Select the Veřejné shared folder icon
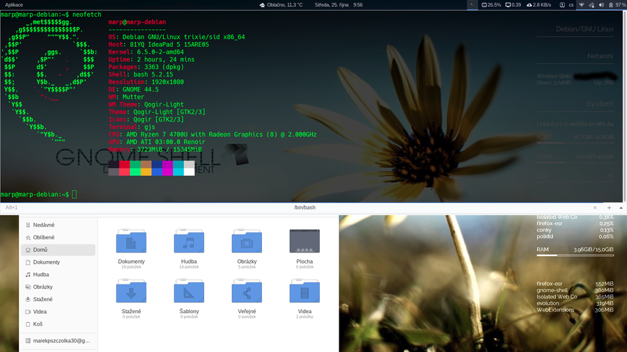This screenshot has width=627, height=352. 247,291
